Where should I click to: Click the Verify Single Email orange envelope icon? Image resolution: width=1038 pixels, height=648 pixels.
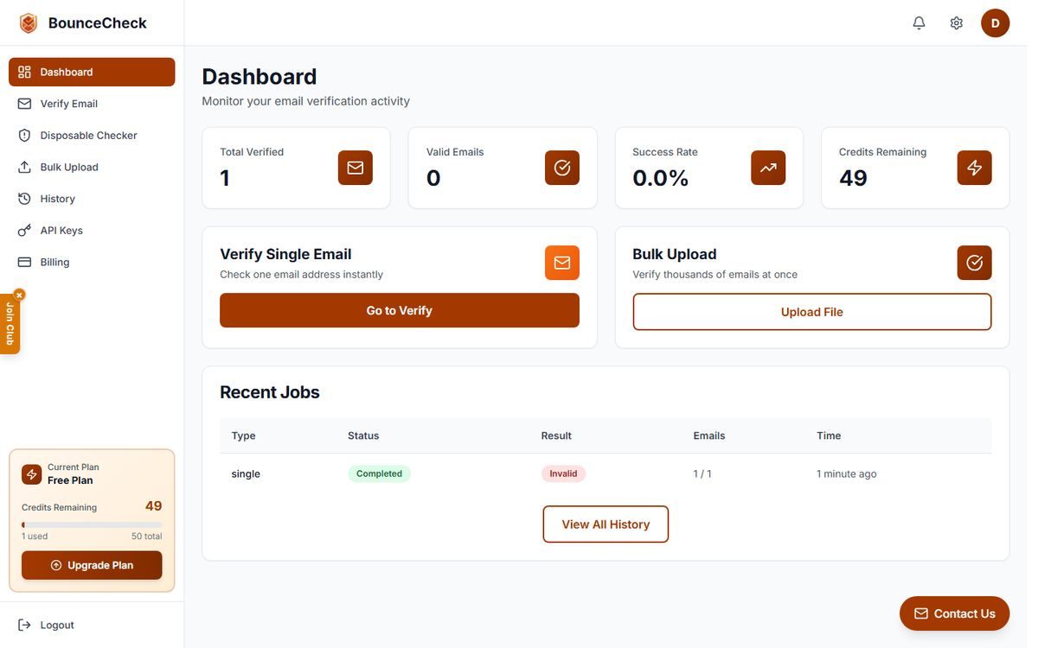click(562, 263)
